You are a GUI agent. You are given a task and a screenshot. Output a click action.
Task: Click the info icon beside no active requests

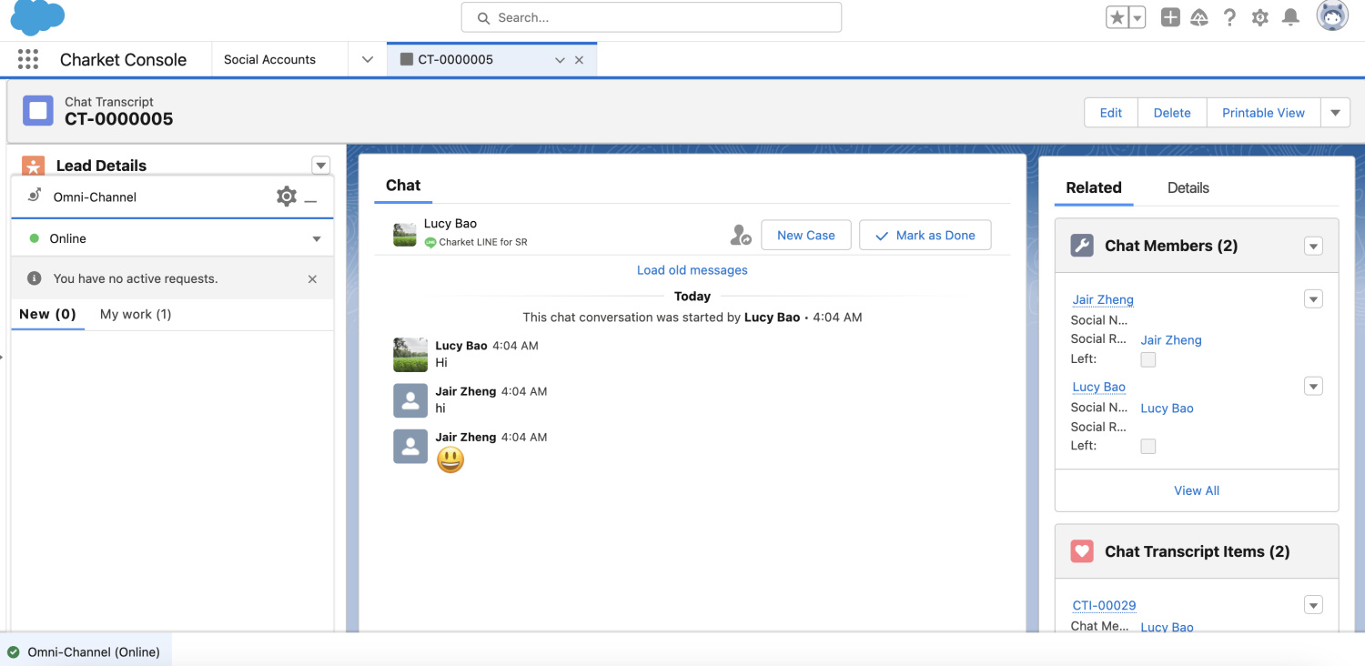coord(35,278)
